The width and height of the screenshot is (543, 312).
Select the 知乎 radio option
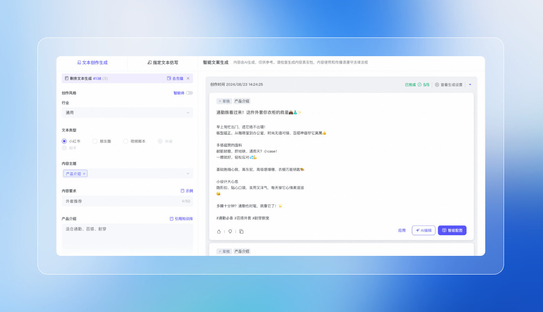pos(69,148)
